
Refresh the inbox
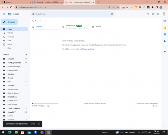point(40,21)
